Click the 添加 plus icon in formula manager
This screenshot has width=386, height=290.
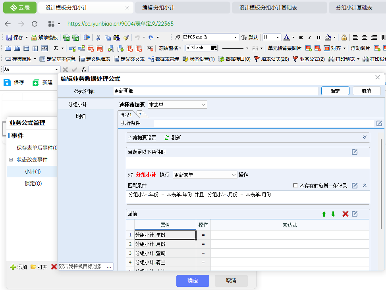click(13, 267)
